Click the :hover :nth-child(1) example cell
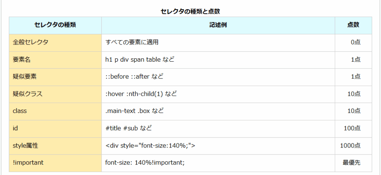Image resolution: width=381 pixels, height=175 pixels. (x=218, y=94)
